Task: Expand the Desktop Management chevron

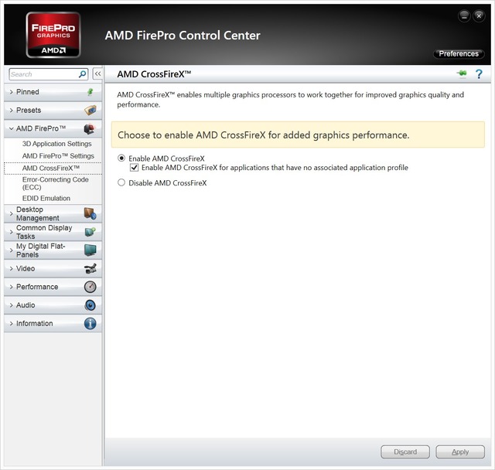Action: pos(11,213)
